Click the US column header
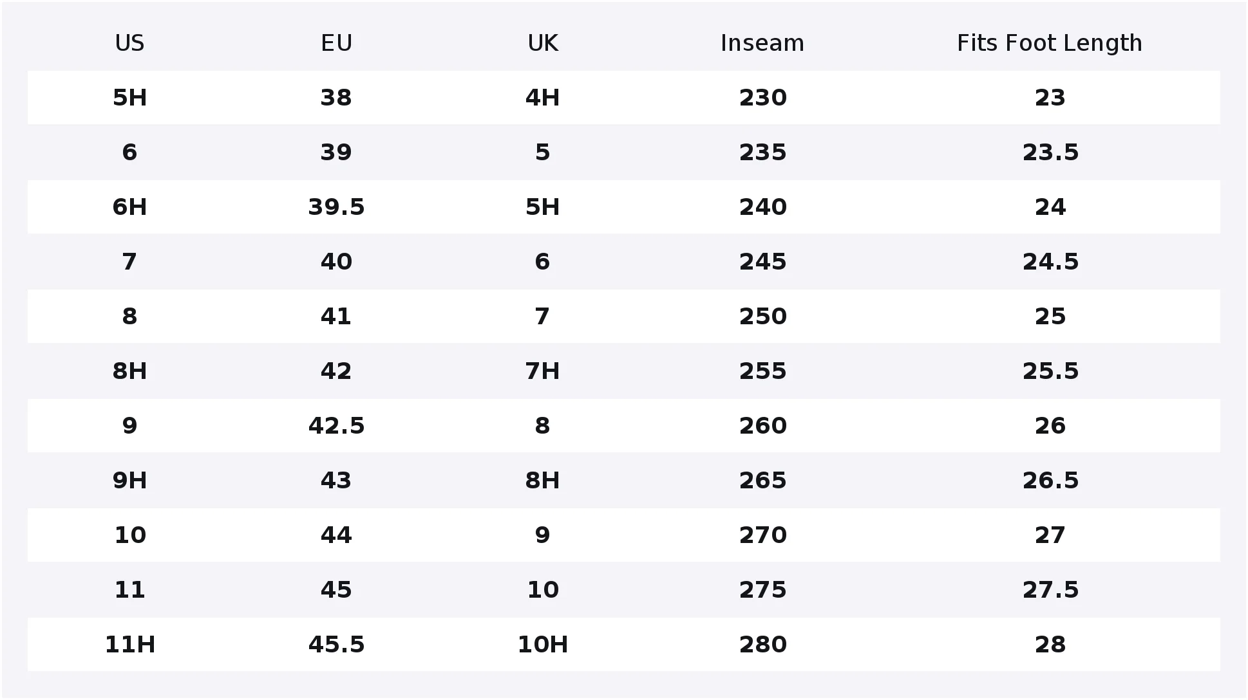Image resolution: width=1248 pixels, height=700 pixels. [129, 43]
